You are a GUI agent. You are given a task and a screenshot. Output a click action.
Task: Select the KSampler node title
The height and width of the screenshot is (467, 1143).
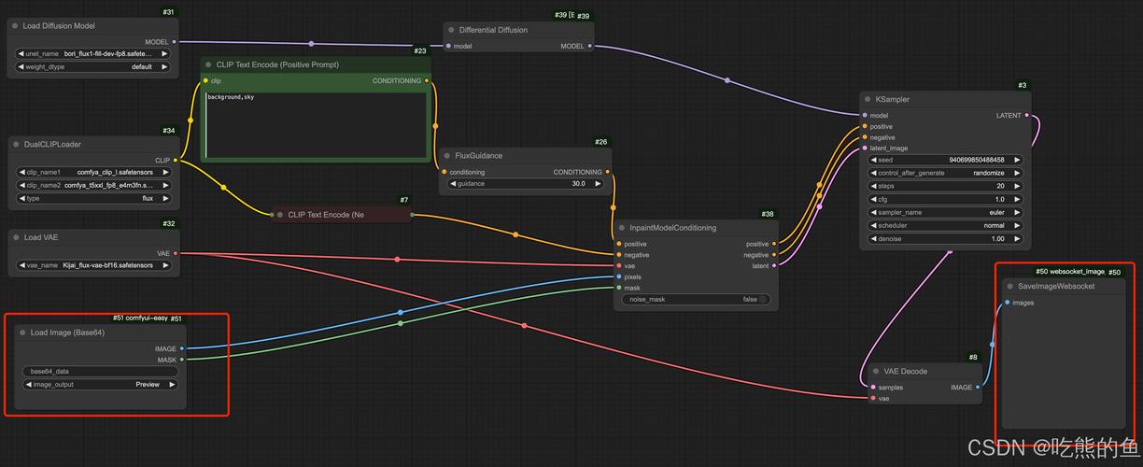click(892, 99)
